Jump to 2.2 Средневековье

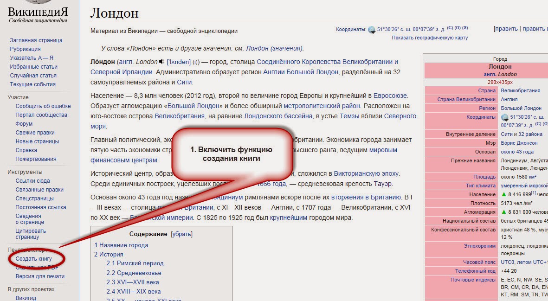coord(134,273)
